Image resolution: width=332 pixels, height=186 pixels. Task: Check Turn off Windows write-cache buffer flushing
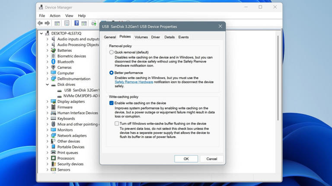coord(117,123)
